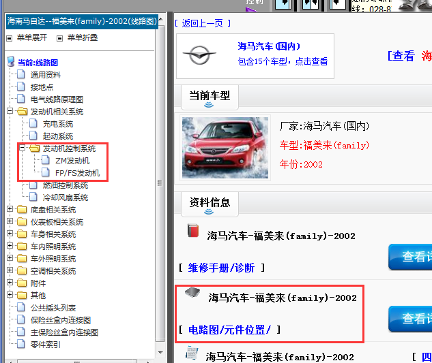
Task: Click the 仪表板相关系统 folder icon
Action: 22,221
